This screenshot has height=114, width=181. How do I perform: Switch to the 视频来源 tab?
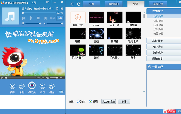(158, 4)
